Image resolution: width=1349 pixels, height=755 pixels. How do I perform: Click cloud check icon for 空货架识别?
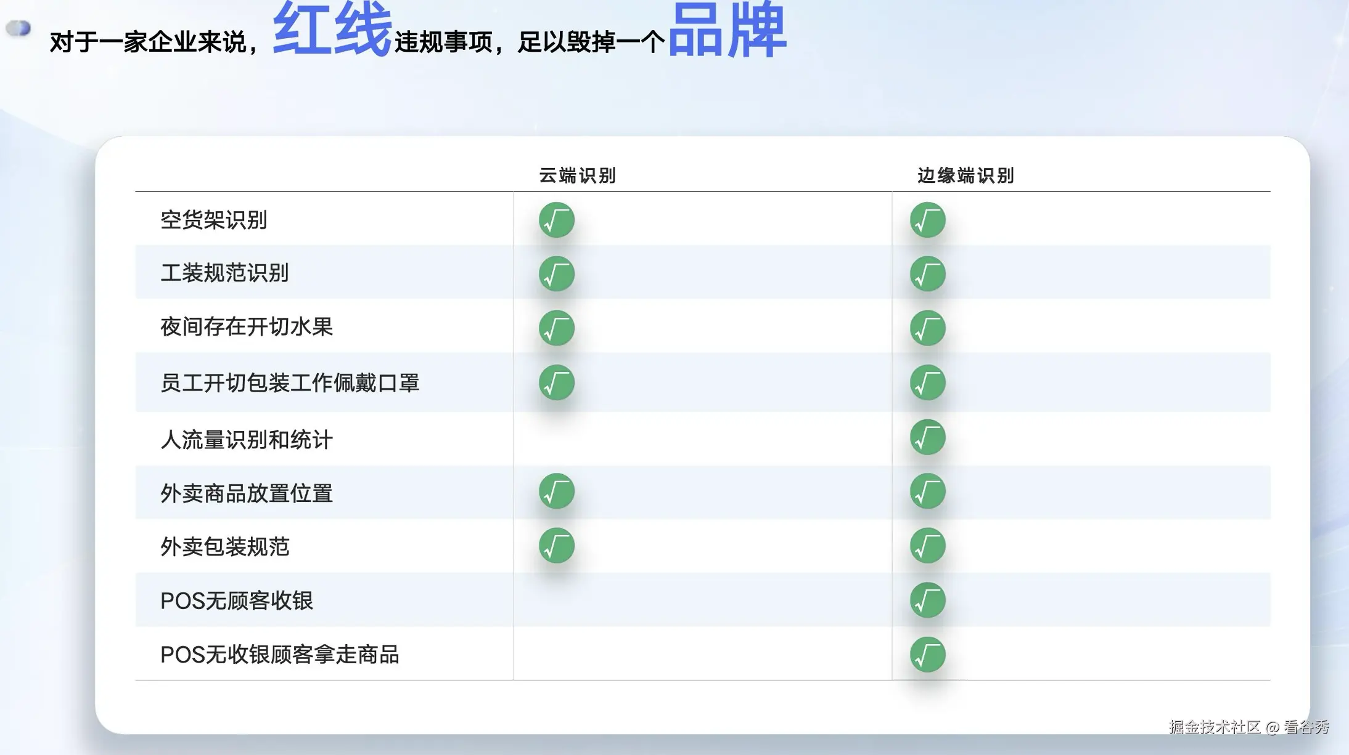click(557, 220)
